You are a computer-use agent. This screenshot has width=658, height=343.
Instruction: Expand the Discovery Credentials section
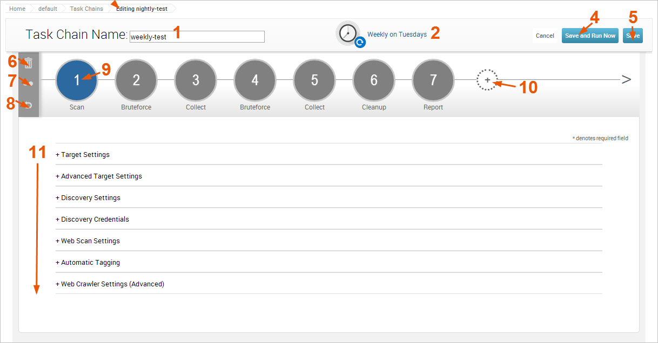[92, 219]
